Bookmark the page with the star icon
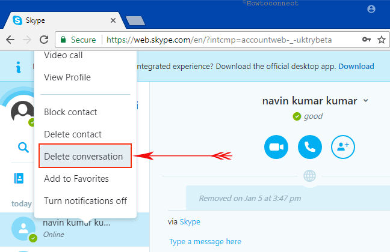390x252 pixels. (382, 40)
